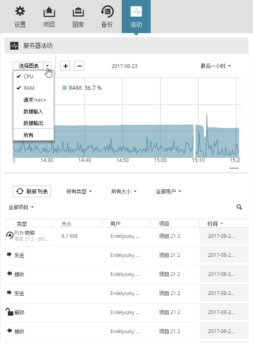Open the 图库 libraries tab
This screenshot has width=253, height=343.
[78, 17]
